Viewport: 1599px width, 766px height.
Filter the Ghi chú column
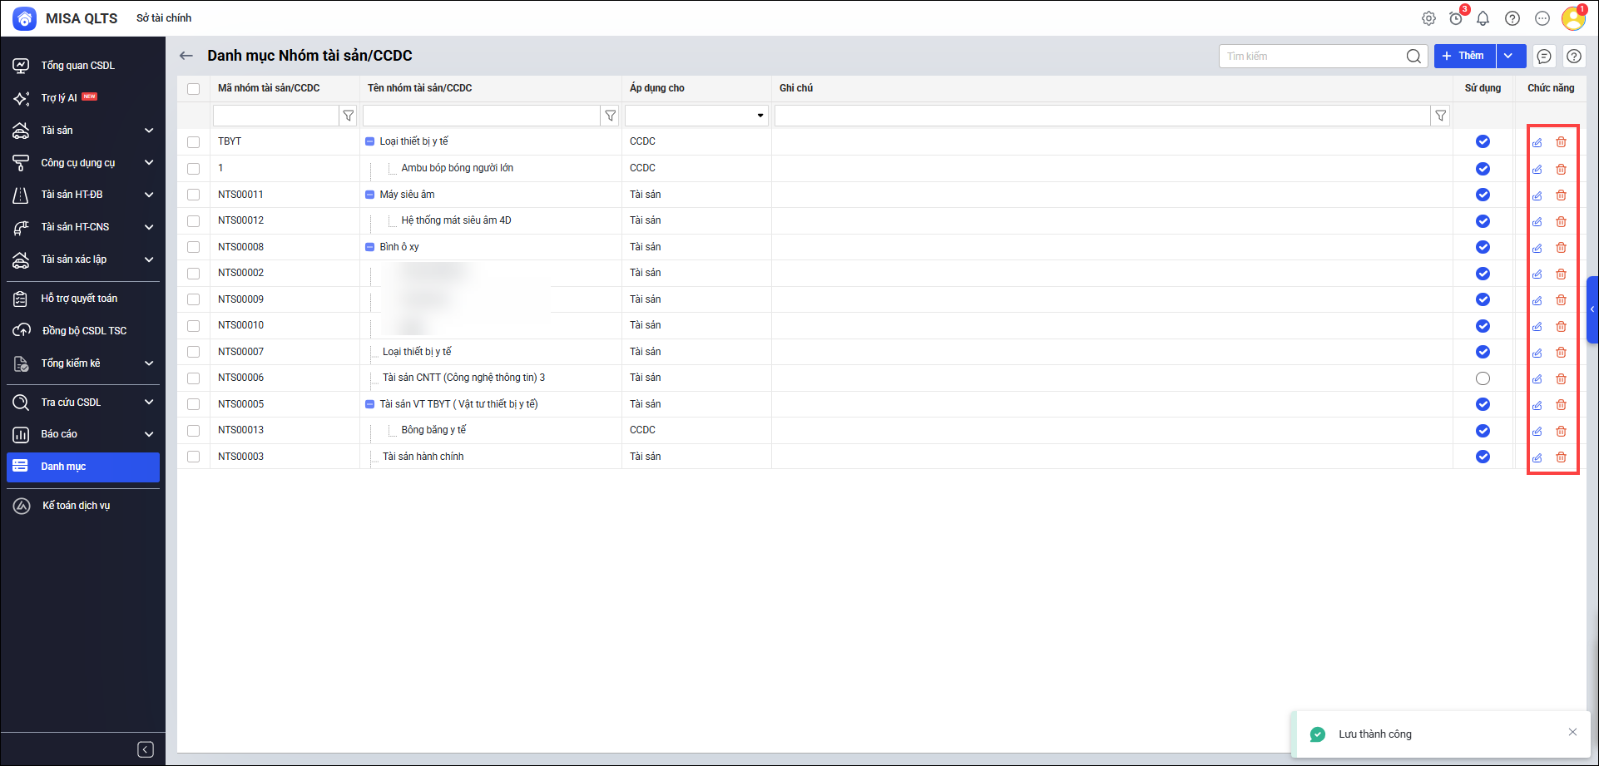click(1440, 116)
